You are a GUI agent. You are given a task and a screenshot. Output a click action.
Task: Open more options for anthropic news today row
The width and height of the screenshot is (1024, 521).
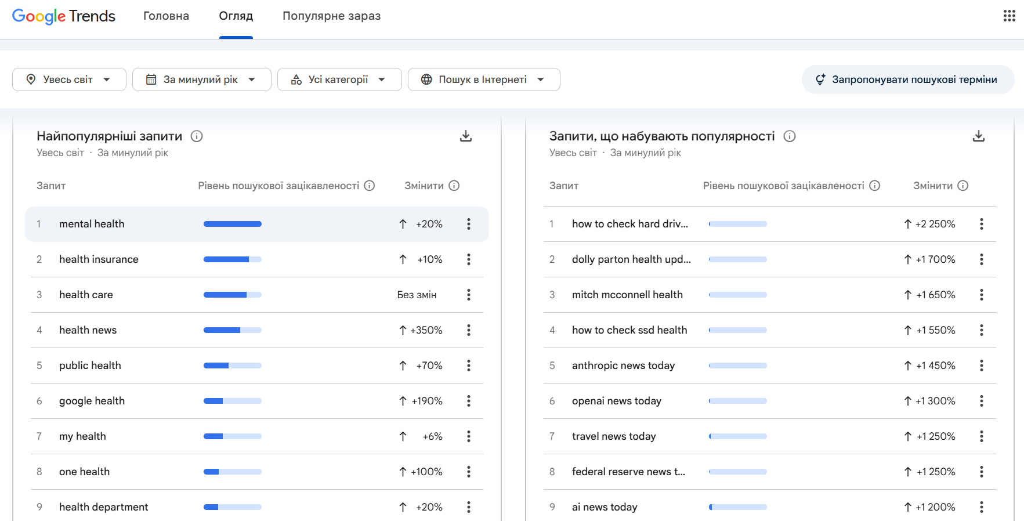(x=982, y=366)
